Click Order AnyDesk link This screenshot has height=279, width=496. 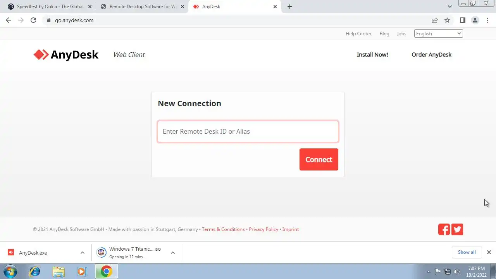click(431, 55)
